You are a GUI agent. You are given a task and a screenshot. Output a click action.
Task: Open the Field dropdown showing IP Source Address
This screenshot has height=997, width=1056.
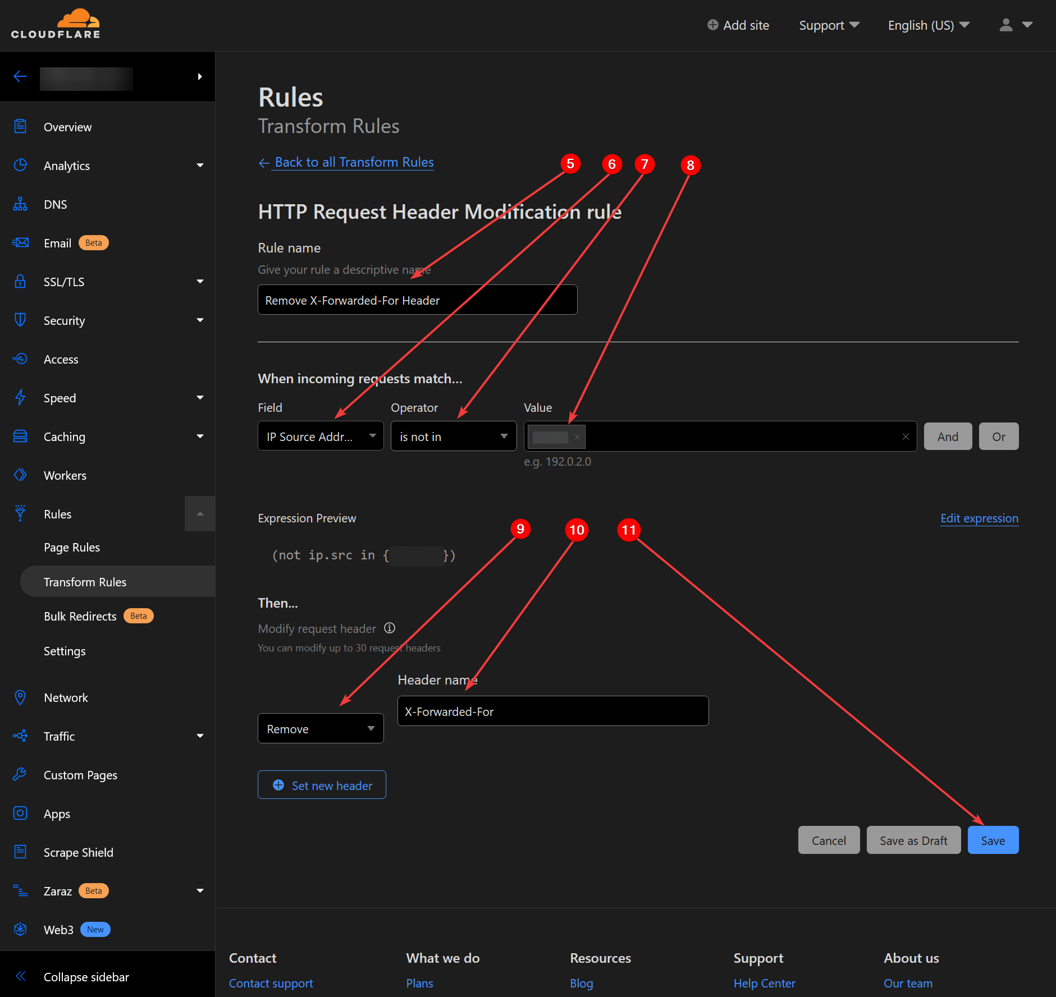(320, 437)
